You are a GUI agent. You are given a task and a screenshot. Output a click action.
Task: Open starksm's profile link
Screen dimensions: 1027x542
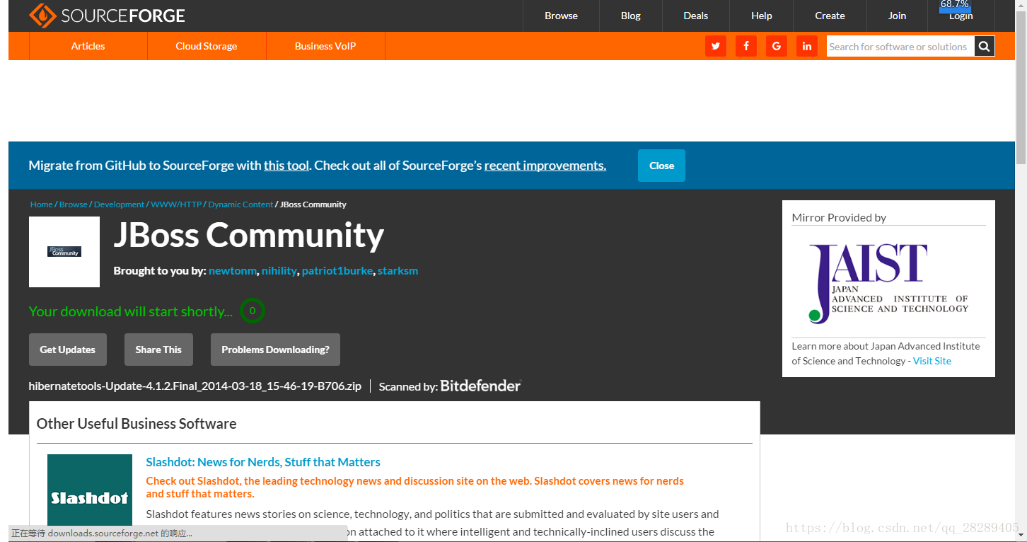point(398,271)
